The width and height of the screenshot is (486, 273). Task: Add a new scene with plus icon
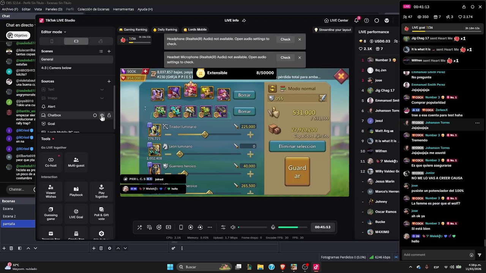tap(109, 51)
